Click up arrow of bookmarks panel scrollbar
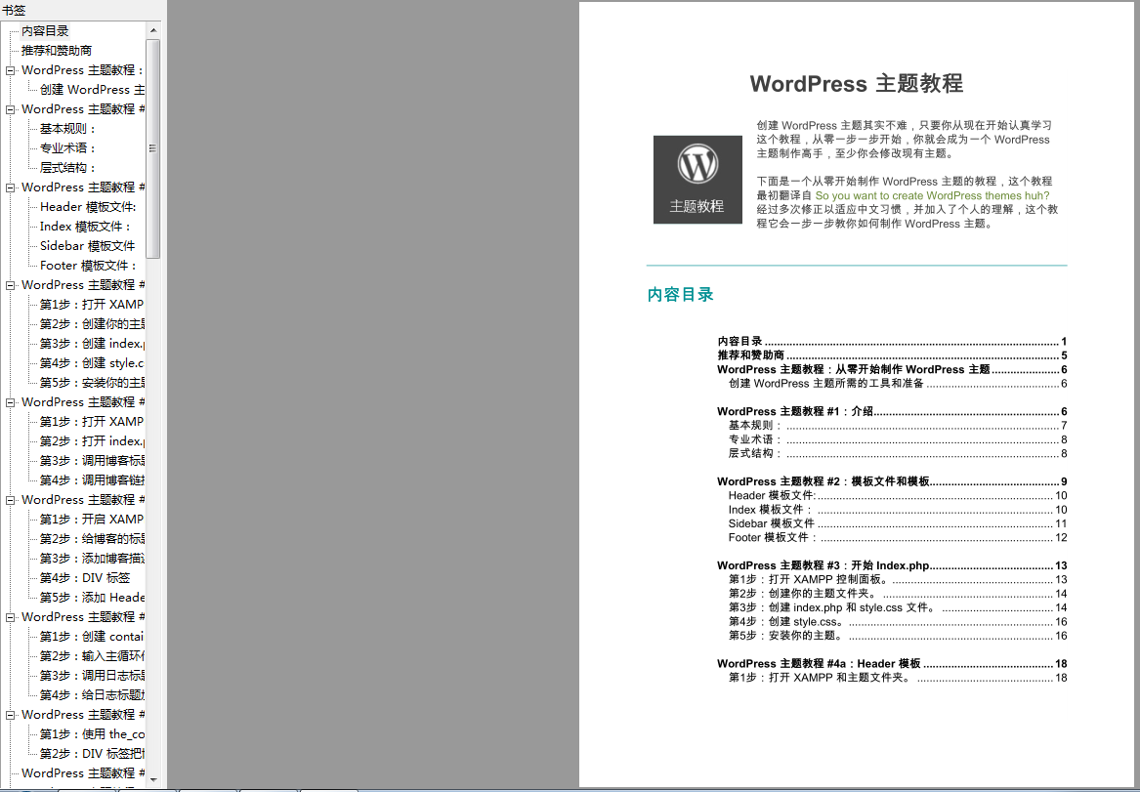The width and height of the screenshot is (1140, 792). coord(152,30)
